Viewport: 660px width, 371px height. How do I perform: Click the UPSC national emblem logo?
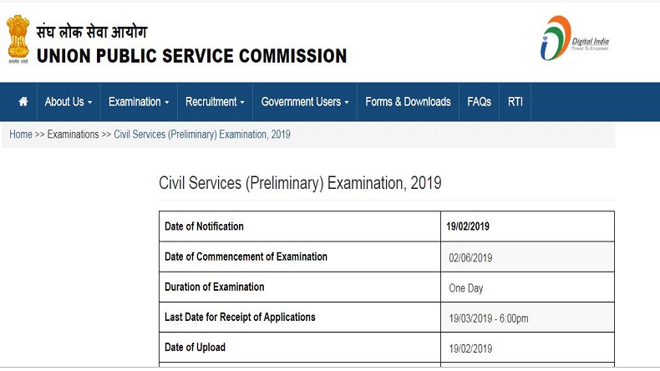click(x=17, y=40)
